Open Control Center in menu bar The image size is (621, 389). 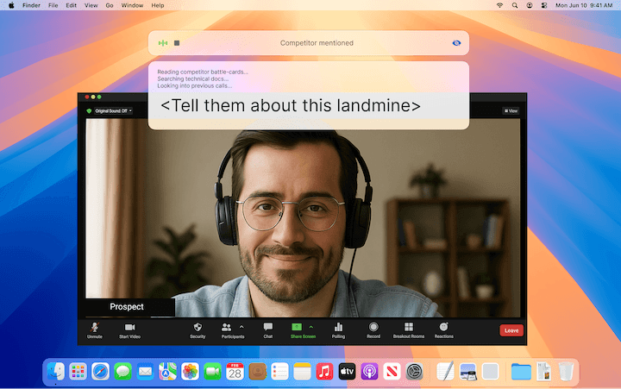point(544,5)
